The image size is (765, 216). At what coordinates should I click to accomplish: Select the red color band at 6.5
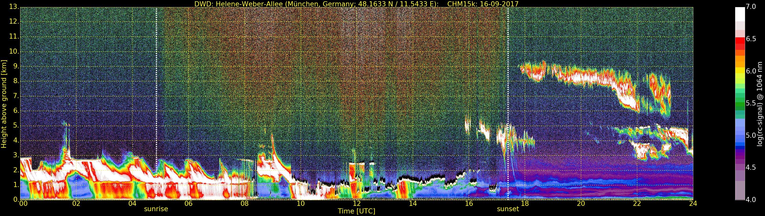[740, 40]
